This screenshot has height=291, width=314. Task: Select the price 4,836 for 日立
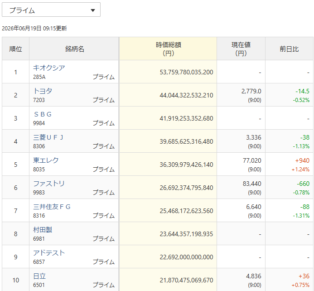254,276
